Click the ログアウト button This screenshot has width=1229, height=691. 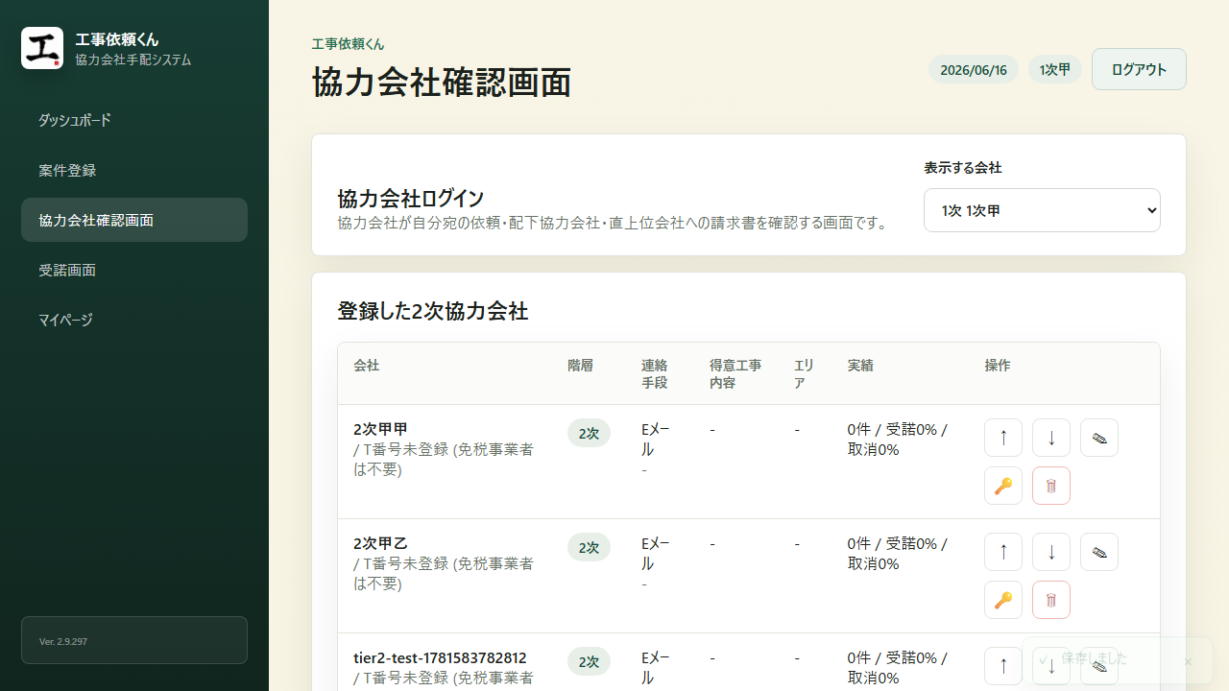point(1139,69)
